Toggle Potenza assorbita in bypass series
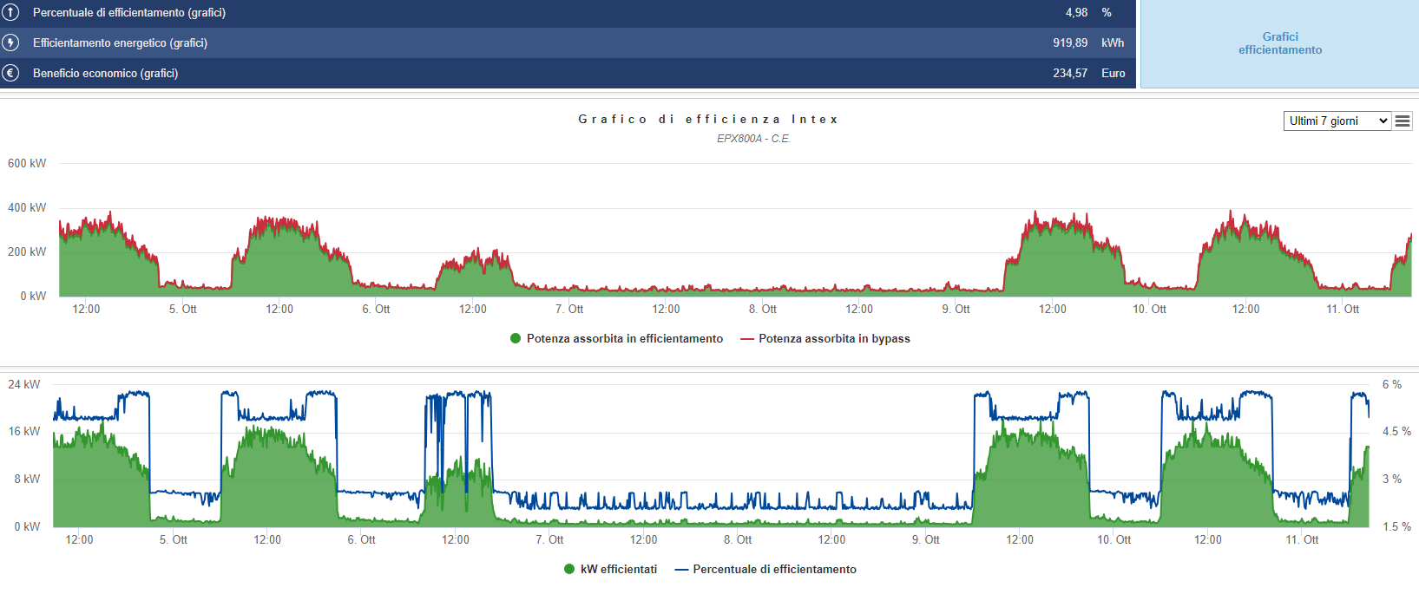This screenshot has width=1419, height=594. click(x=834, y=339)
